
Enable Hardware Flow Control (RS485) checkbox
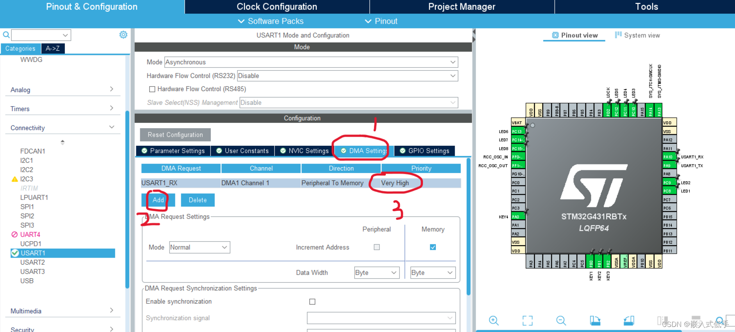click(152, 89)
